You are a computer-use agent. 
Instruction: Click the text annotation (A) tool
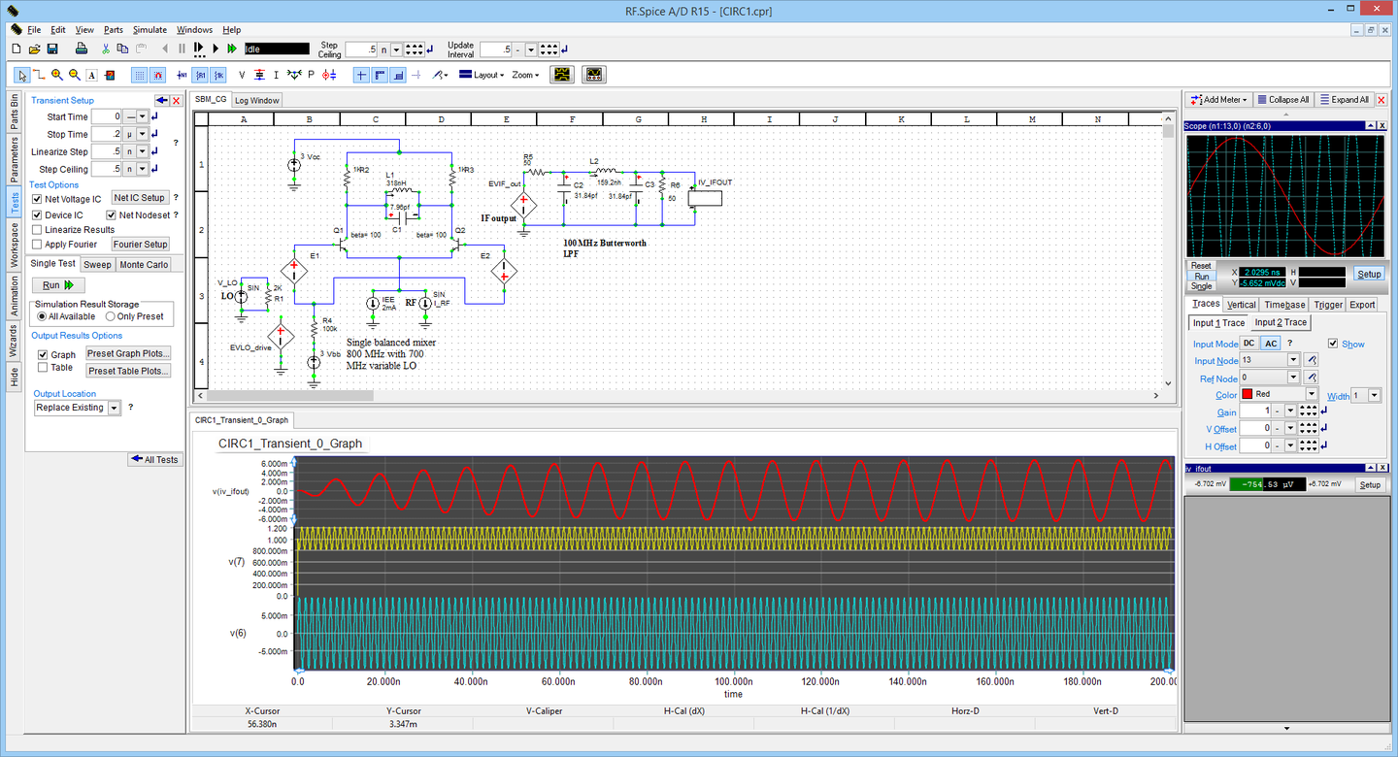tap(91, 74)
